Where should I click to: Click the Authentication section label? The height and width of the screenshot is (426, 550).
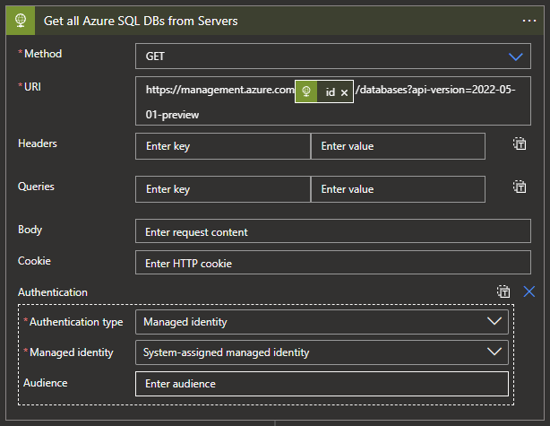53,292
